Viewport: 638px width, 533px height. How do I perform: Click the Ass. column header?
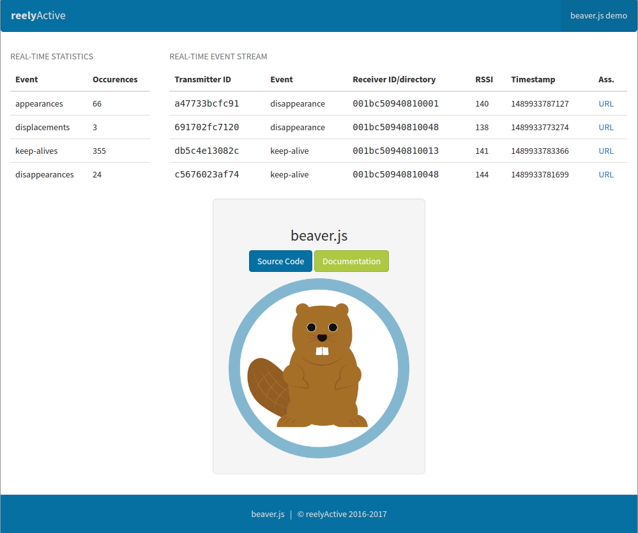606,79
